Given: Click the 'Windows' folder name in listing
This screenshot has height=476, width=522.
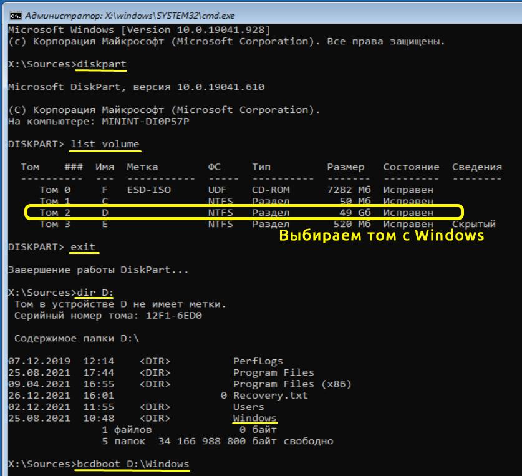Looking at the screenshot, I should (x=255, y=419).
